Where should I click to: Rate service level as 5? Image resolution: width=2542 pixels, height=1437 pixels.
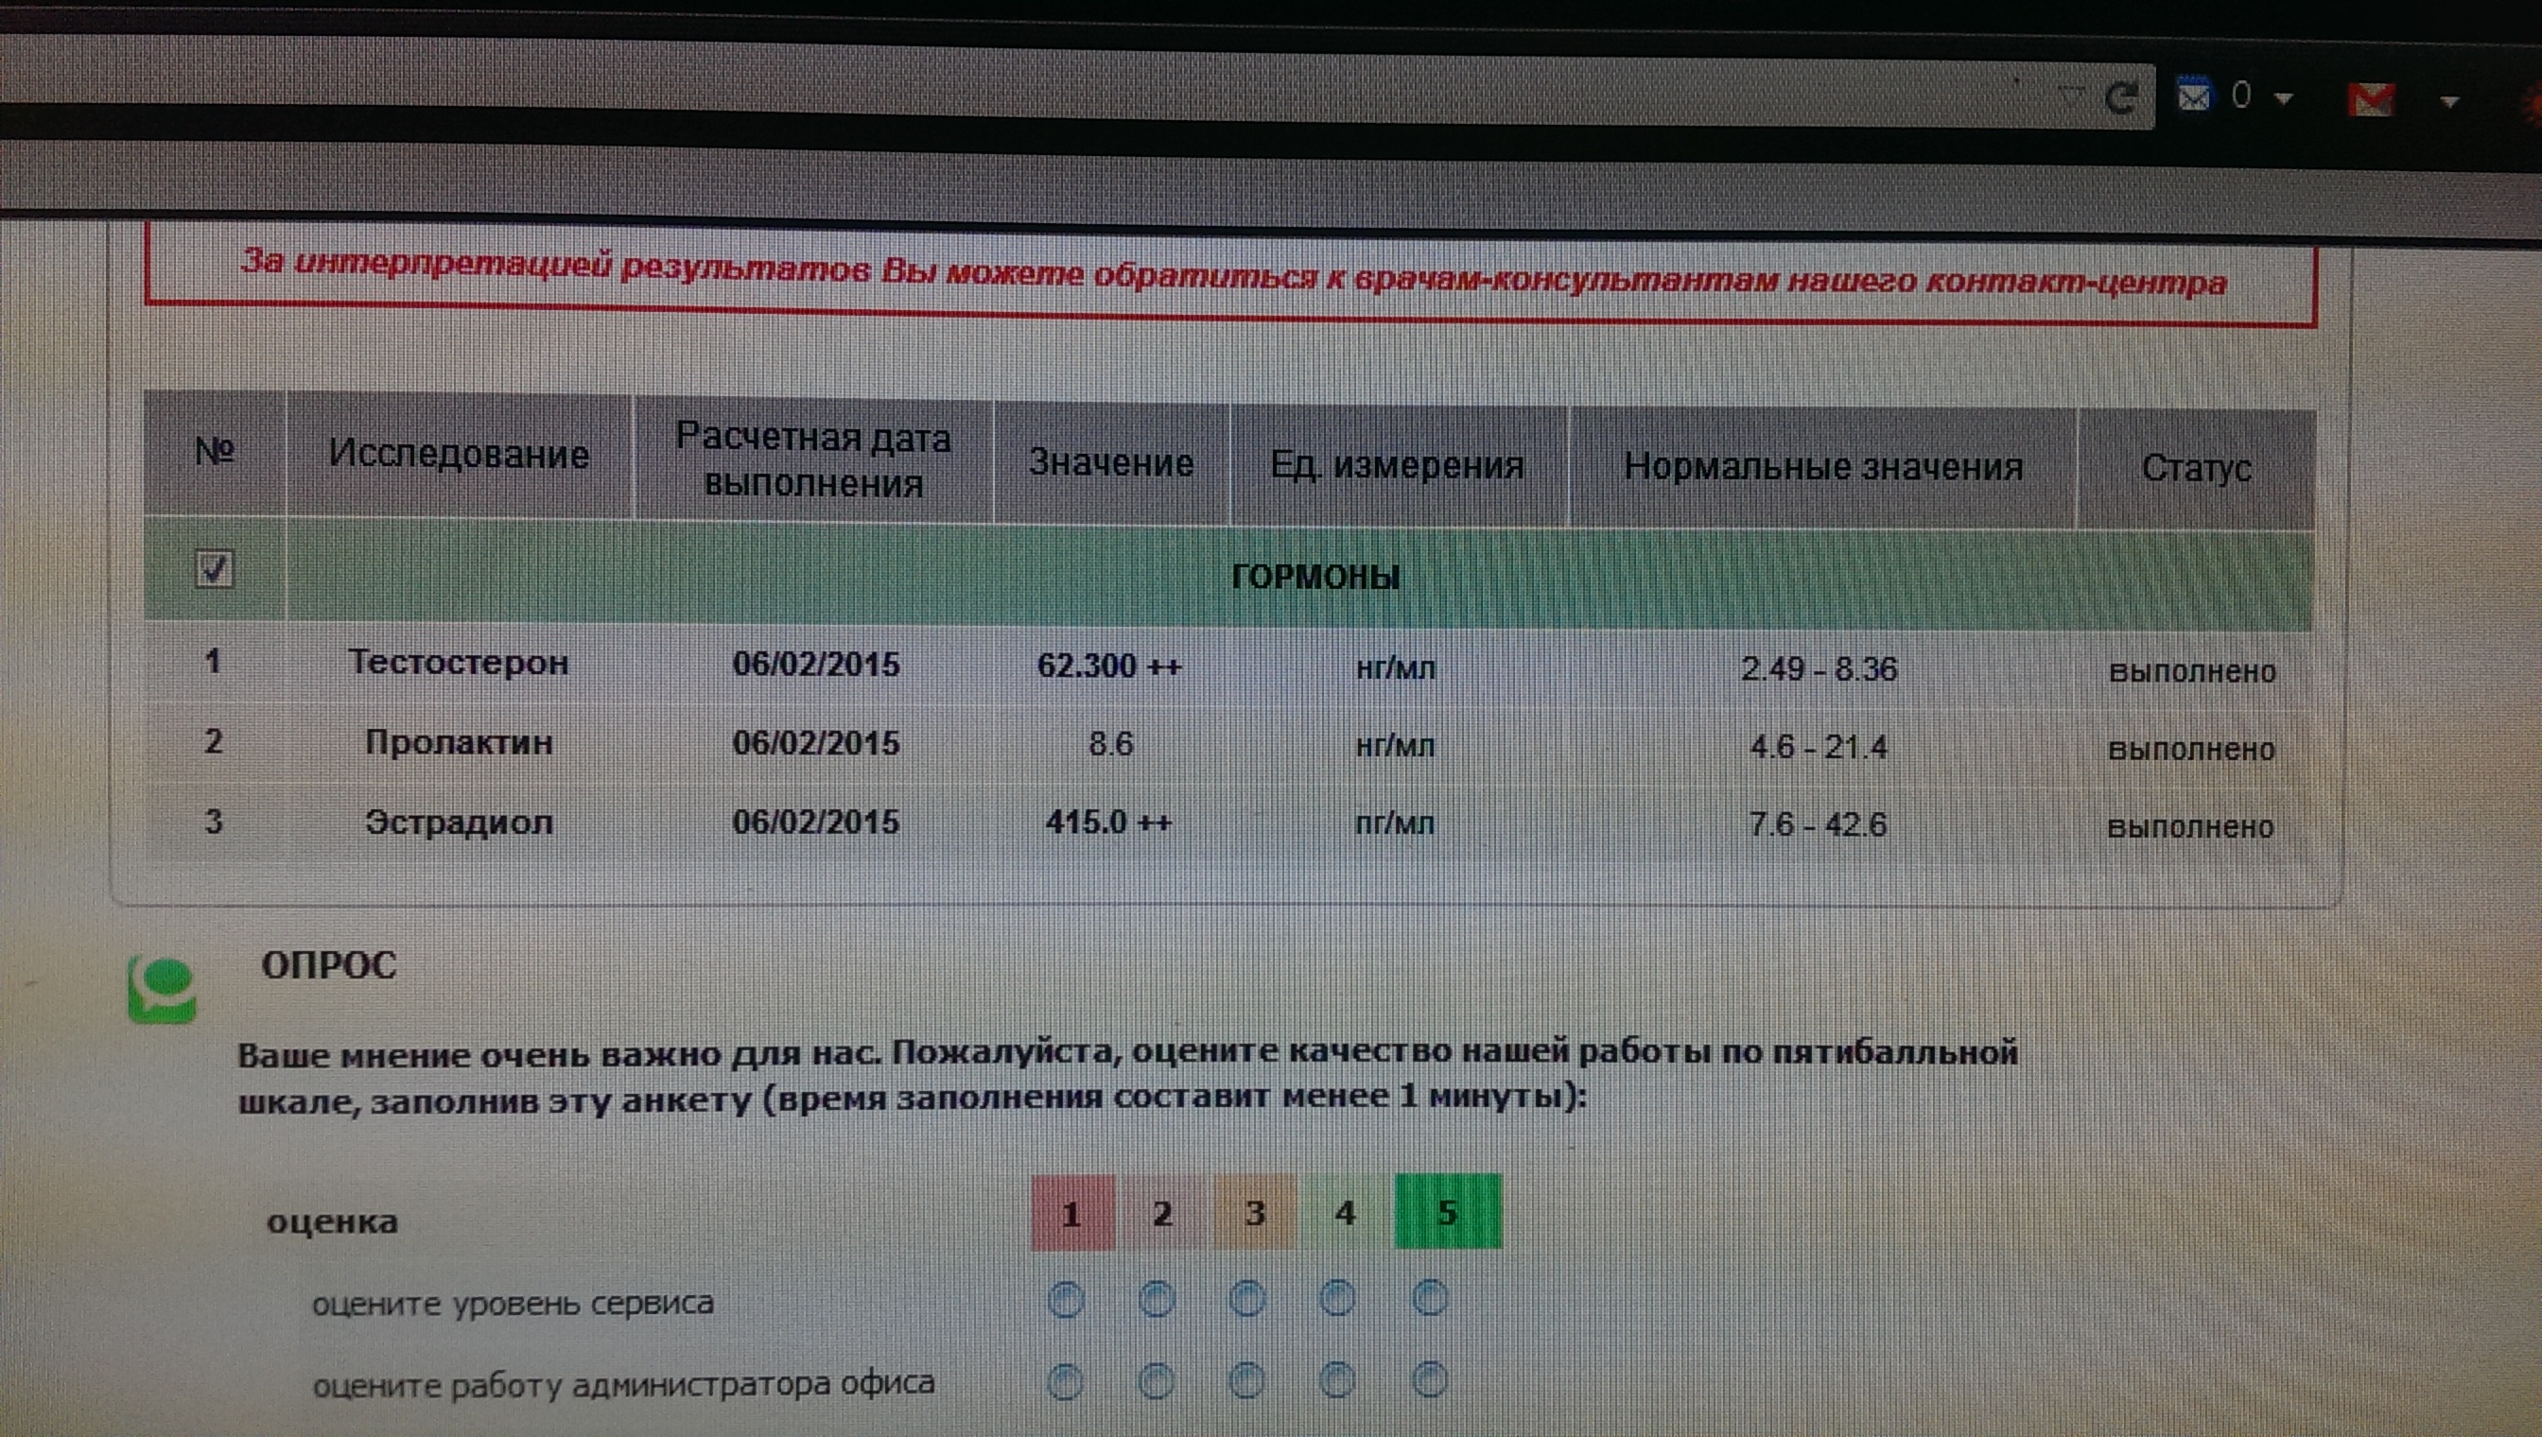(1430, 1298)
